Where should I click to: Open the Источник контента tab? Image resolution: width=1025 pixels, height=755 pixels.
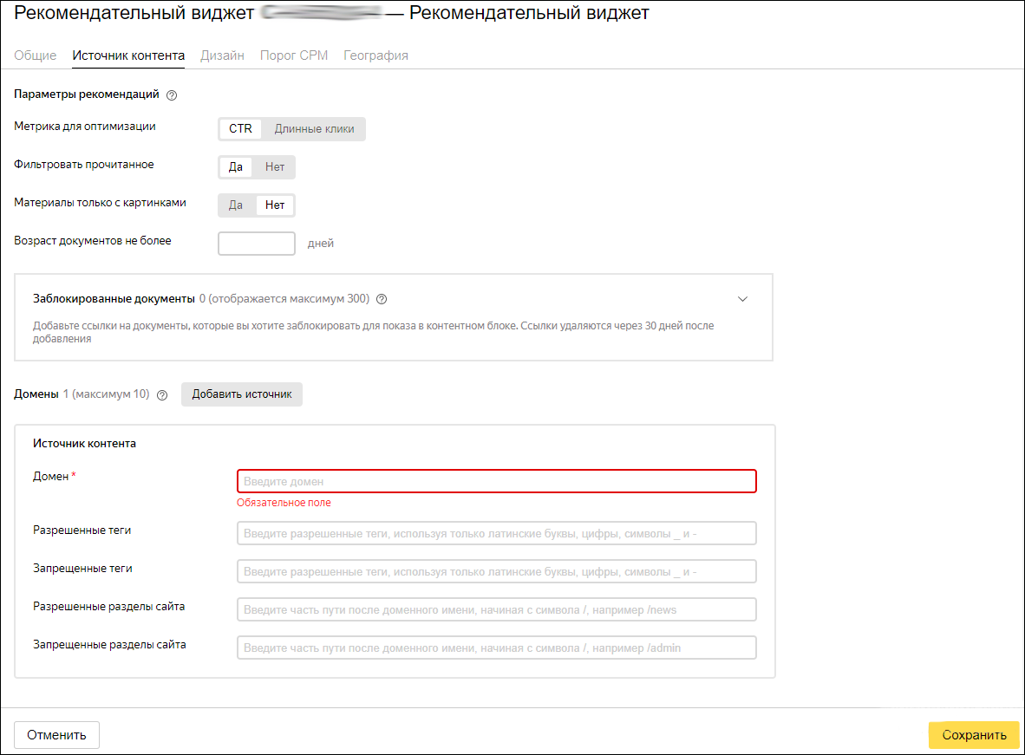(x=128, y=55)
